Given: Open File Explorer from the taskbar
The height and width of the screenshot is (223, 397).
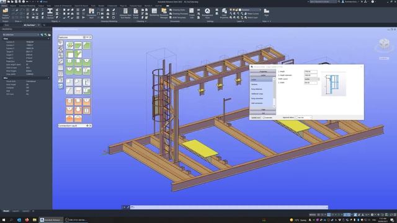Looking at the screenshot, I should click(35, 220).
